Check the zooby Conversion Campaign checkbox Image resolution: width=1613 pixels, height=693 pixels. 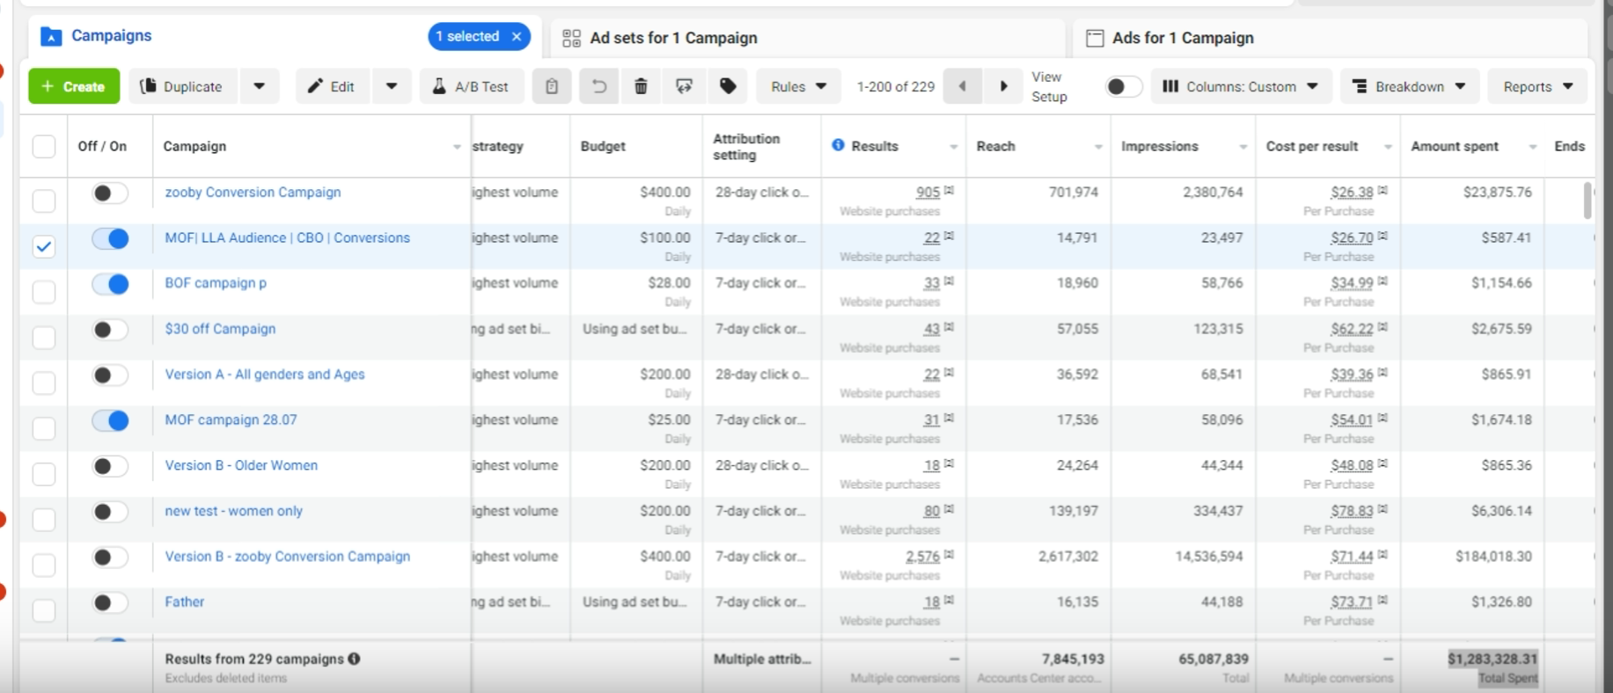pos(44,201)
